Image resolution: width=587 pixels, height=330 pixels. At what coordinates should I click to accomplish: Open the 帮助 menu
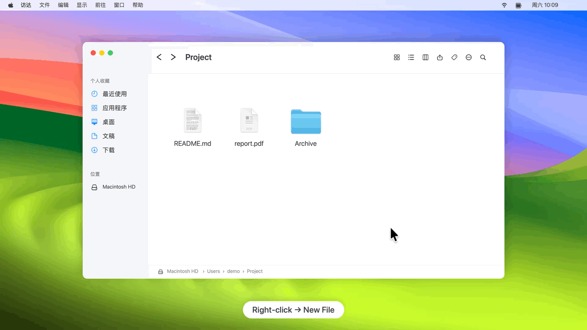click(138, 5)
